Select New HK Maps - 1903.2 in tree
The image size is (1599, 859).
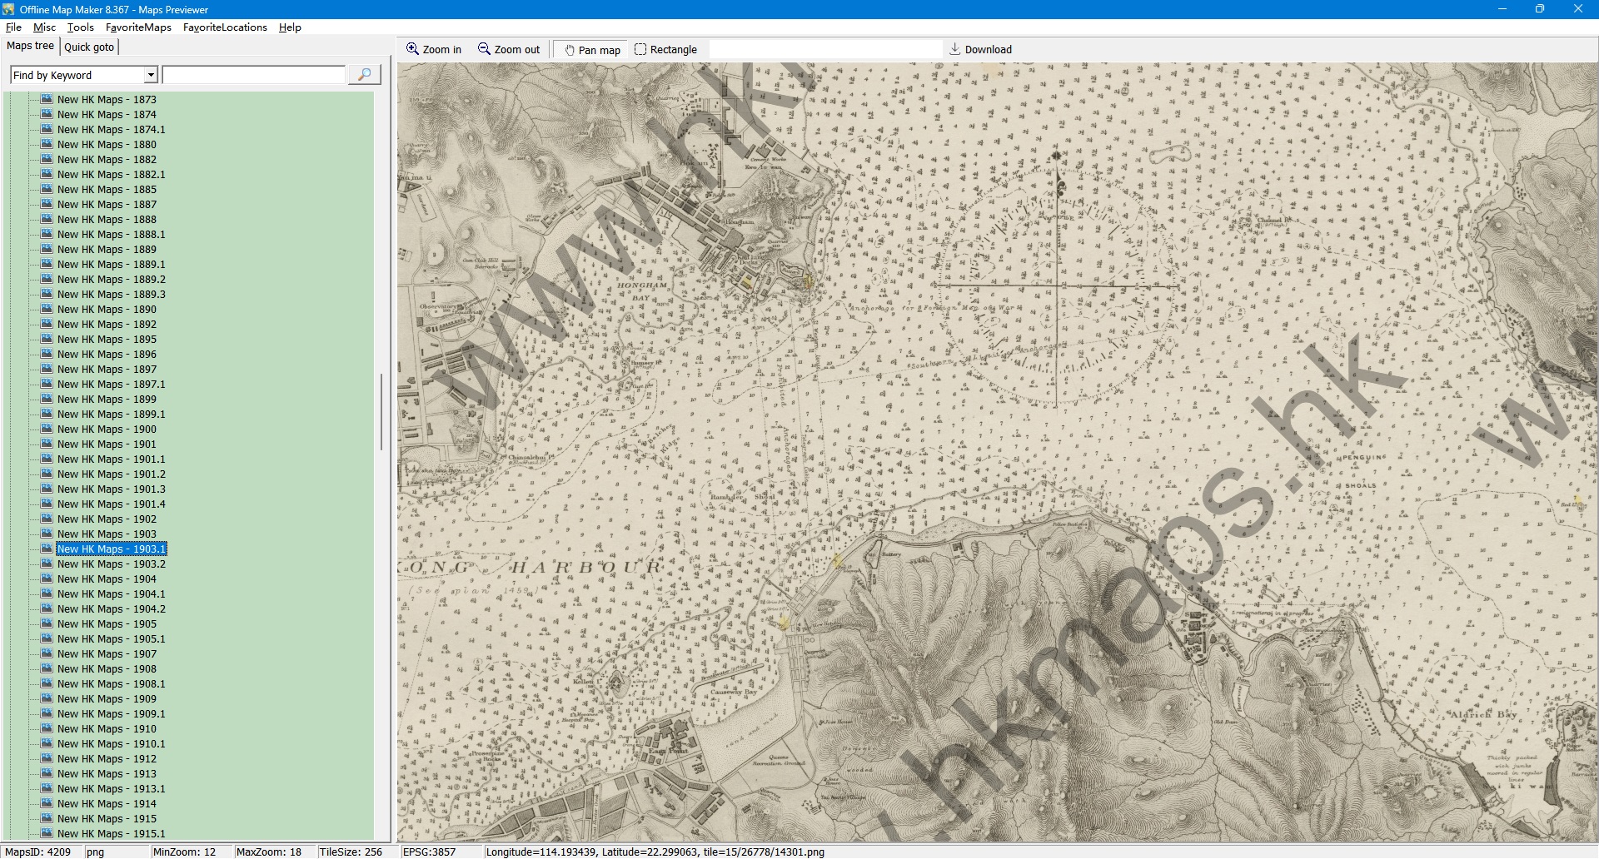pyautogui.click(x=111, y=564)
